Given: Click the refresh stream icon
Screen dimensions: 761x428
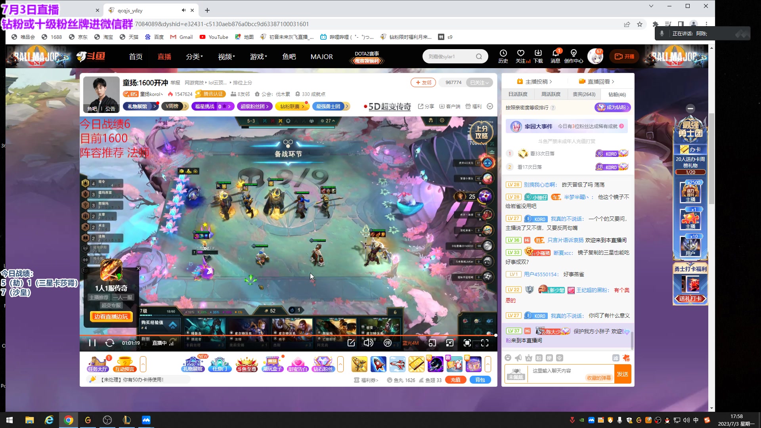Looking at the screenshot, I should [x=110, y=343].
